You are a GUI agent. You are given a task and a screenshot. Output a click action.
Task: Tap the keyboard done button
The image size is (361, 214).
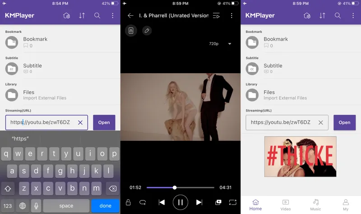click(106, 206)
